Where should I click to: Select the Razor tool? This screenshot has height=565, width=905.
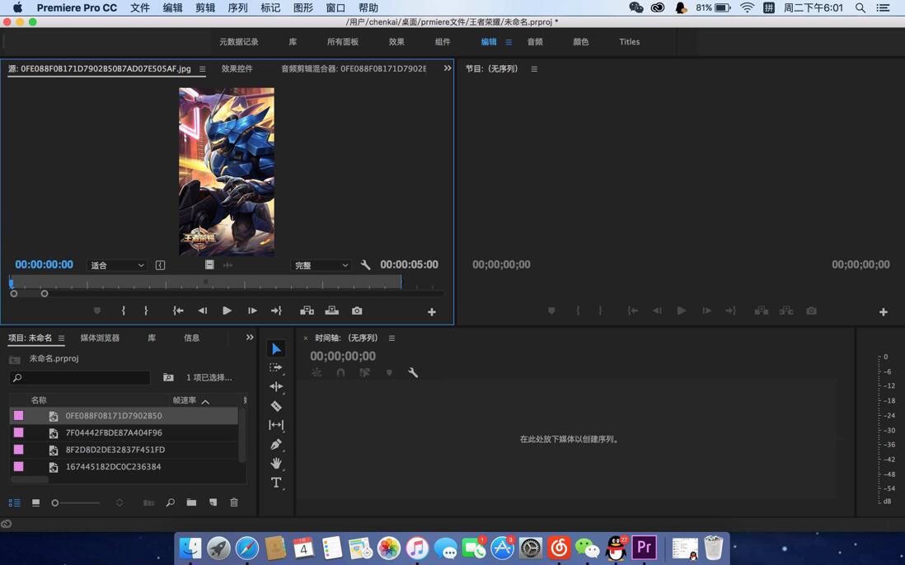[276, 406]
